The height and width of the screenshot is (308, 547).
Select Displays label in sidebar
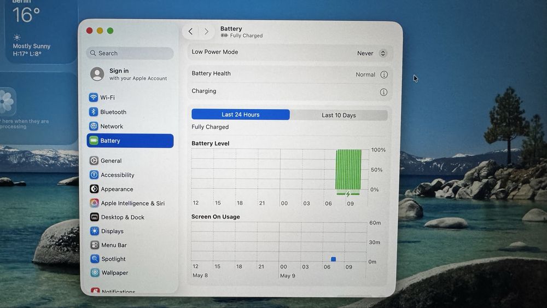tap(112, 231)
